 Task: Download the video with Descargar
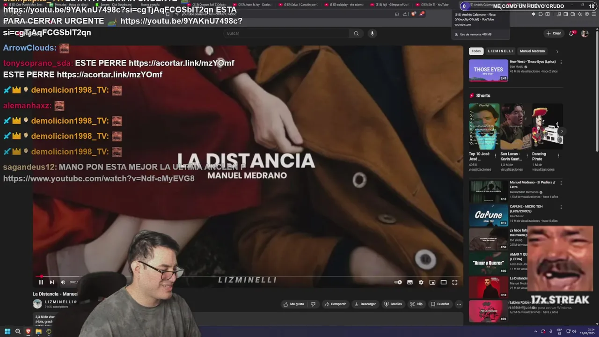click(x=365, y=304)
